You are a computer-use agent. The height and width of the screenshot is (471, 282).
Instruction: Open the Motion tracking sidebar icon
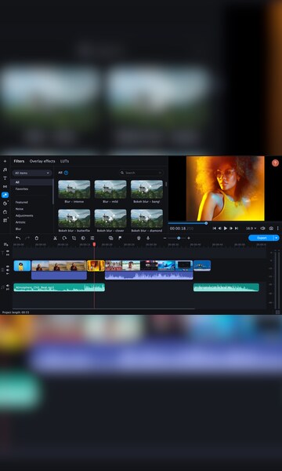coord(5,212)
